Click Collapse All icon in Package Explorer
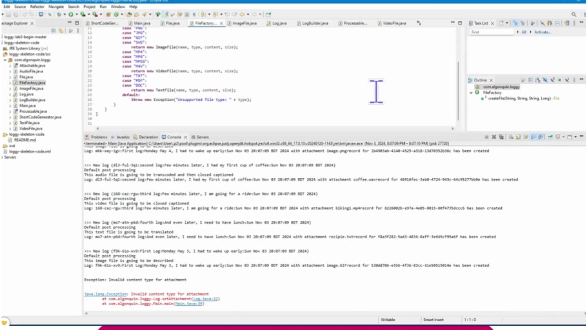 (x=54, y=31)
